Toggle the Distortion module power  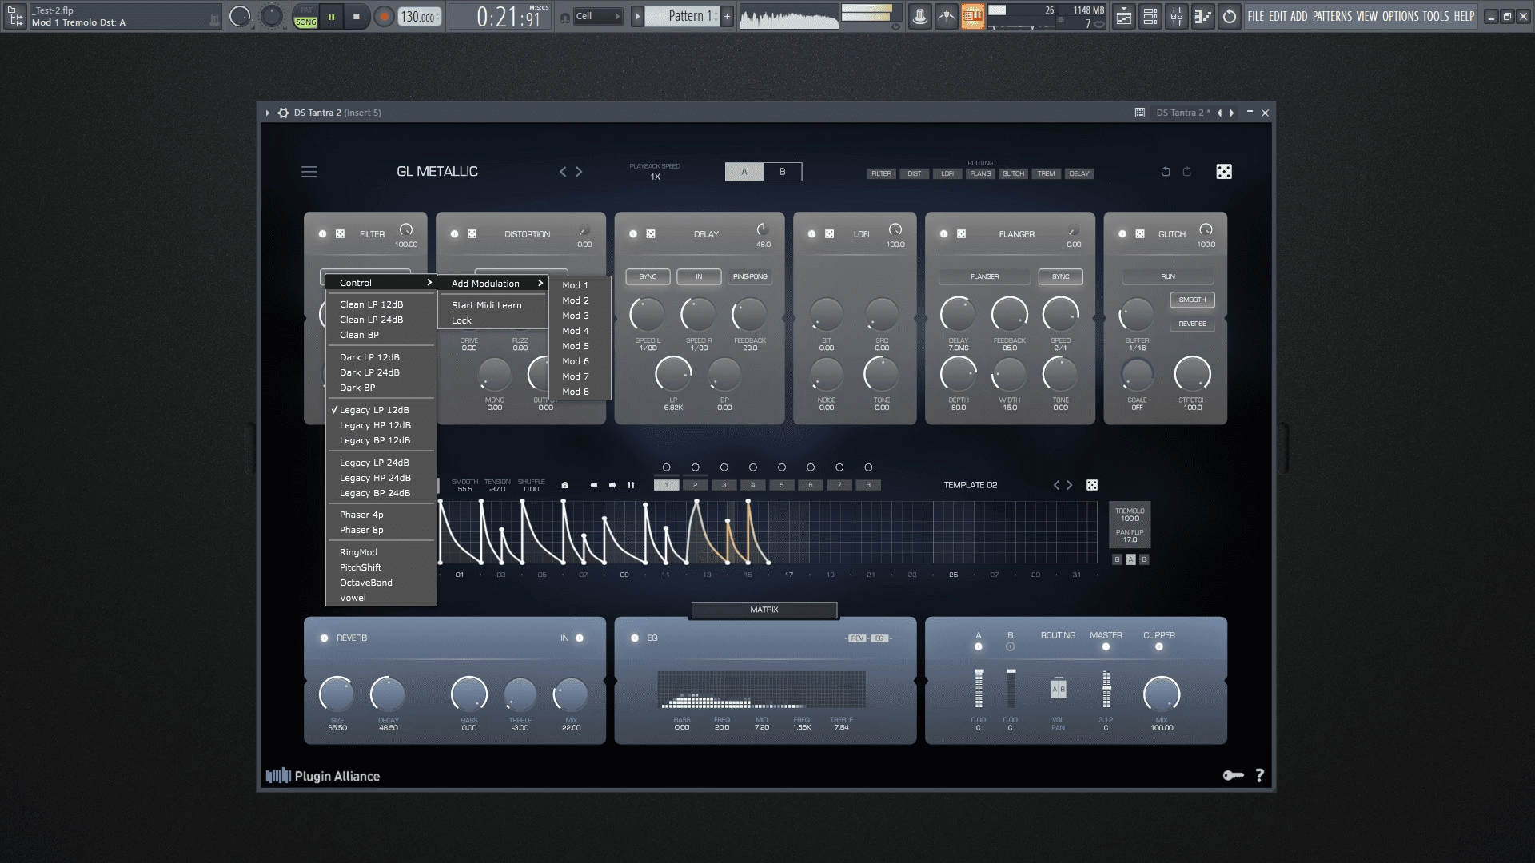click(x=454, y=234)
